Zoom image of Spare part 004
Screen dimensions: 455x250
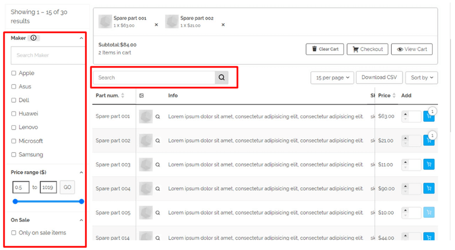[158, 189]
